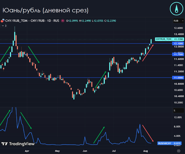The width and height of the screenshot is (185, 154).
Task: Click the 11.7500 horizontal line label
Action: 178,54
